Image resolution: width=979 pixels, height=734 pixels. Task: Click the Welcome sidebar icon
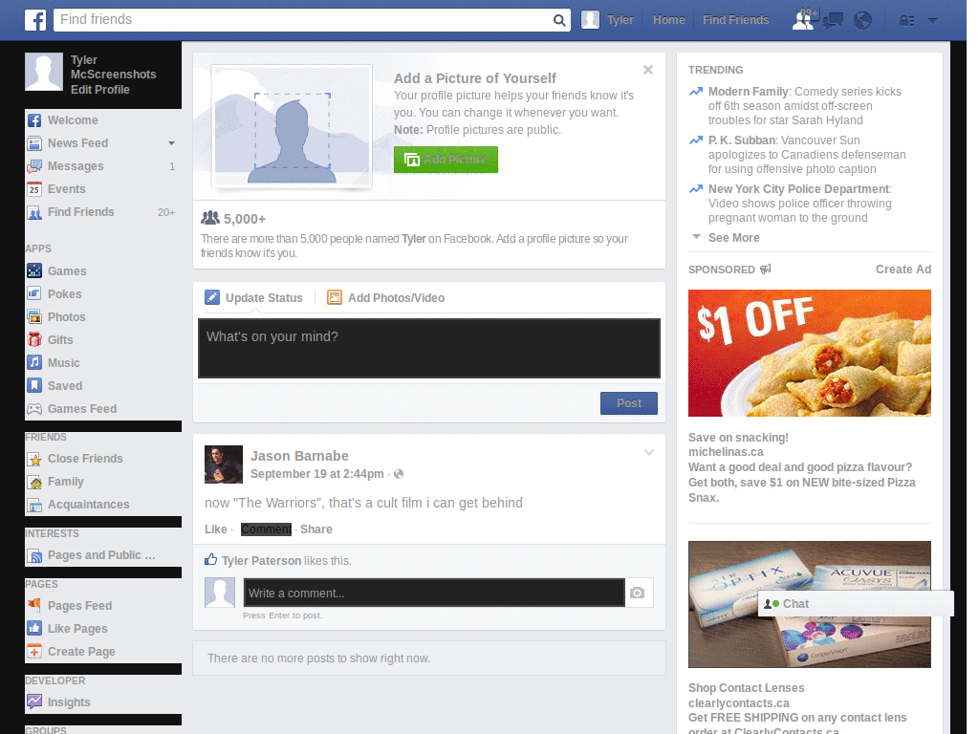[x=34, y=120]
